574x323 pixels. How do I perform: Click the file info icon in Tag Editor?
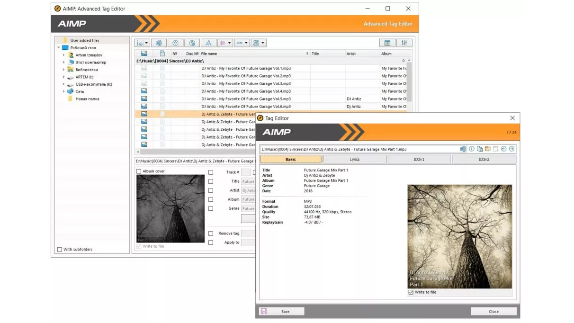tap(472, 149)
